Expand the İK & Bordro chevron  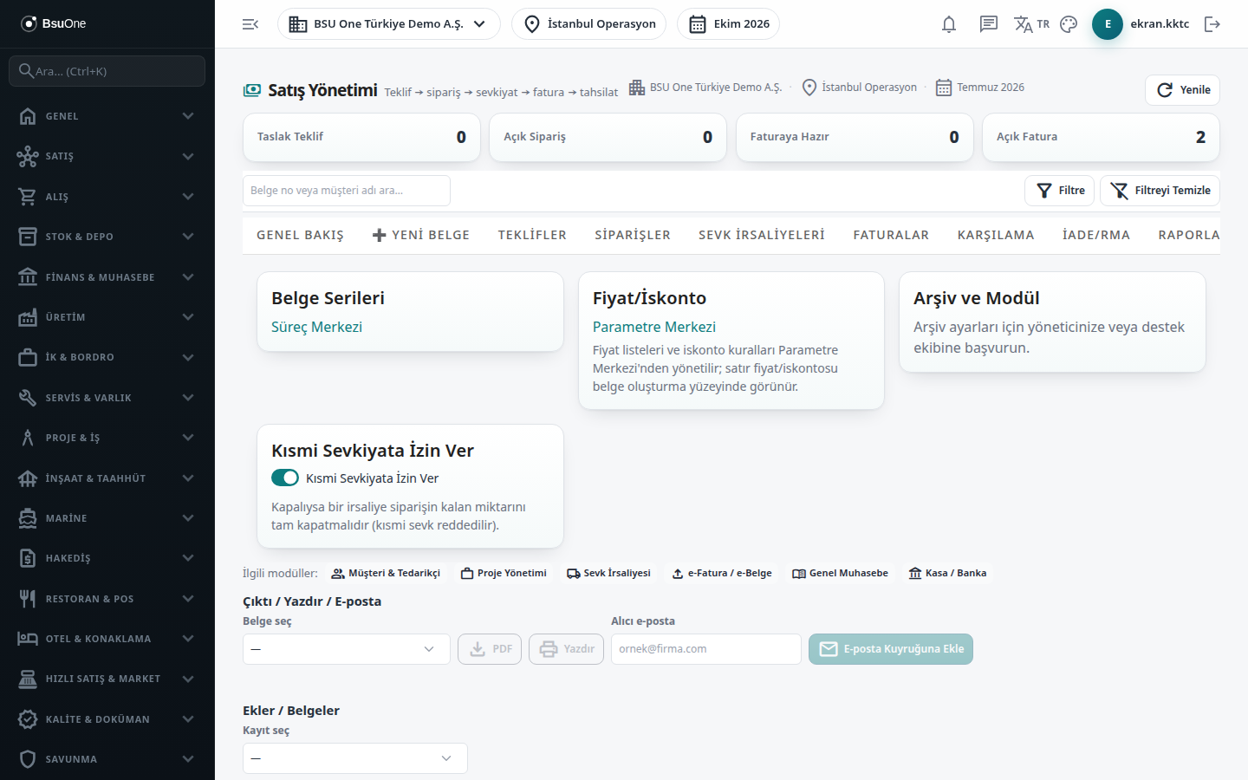[x=188, y=357]
